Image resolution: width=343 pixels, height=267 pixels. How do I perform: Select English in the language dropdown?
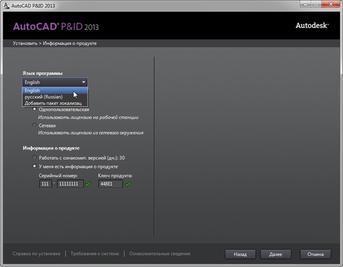click(x=32, y=90)
